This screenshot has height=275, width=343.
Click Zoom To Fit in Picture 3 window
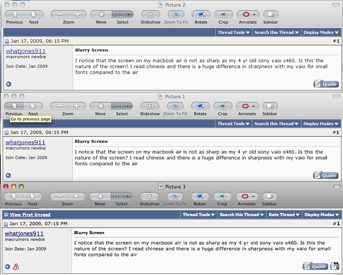[x=175, y=196]
